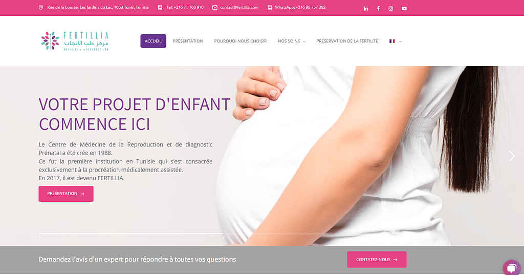Click the Contatez-nous button
The width and height of the screenshot is (524, 275).
tap(377, 260)
